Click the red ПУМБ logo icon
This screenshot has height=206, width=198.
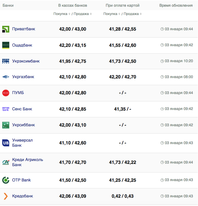[x=6, y=93]
